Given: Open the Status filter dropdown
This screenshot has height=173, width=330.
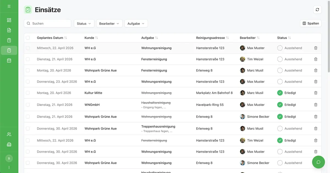Looking at the screenshot, I should pyautogui.click(x=84, y=23).
